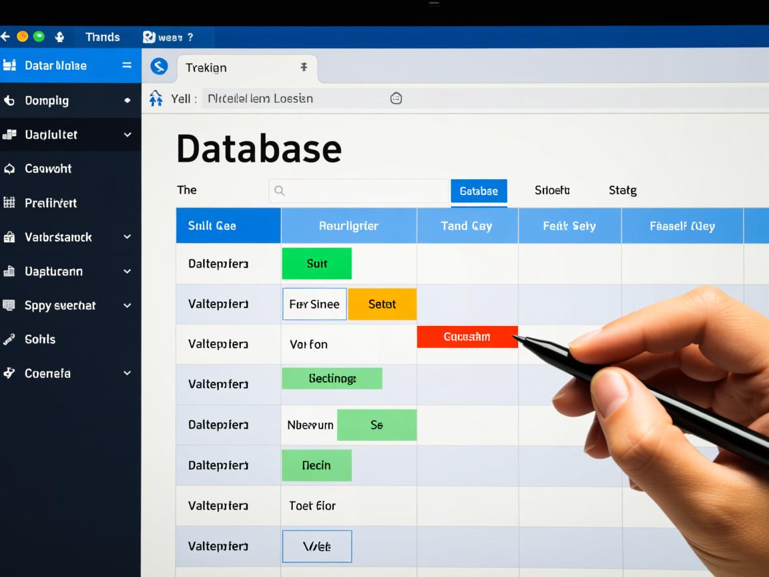The image size is (769, 577).
Task: Click the blue Gatabase button
Action: (479, 191)
